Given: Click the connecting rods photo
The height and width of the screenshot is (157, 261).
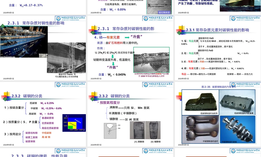Looking at the screenshot, I should tap(200, 129).
